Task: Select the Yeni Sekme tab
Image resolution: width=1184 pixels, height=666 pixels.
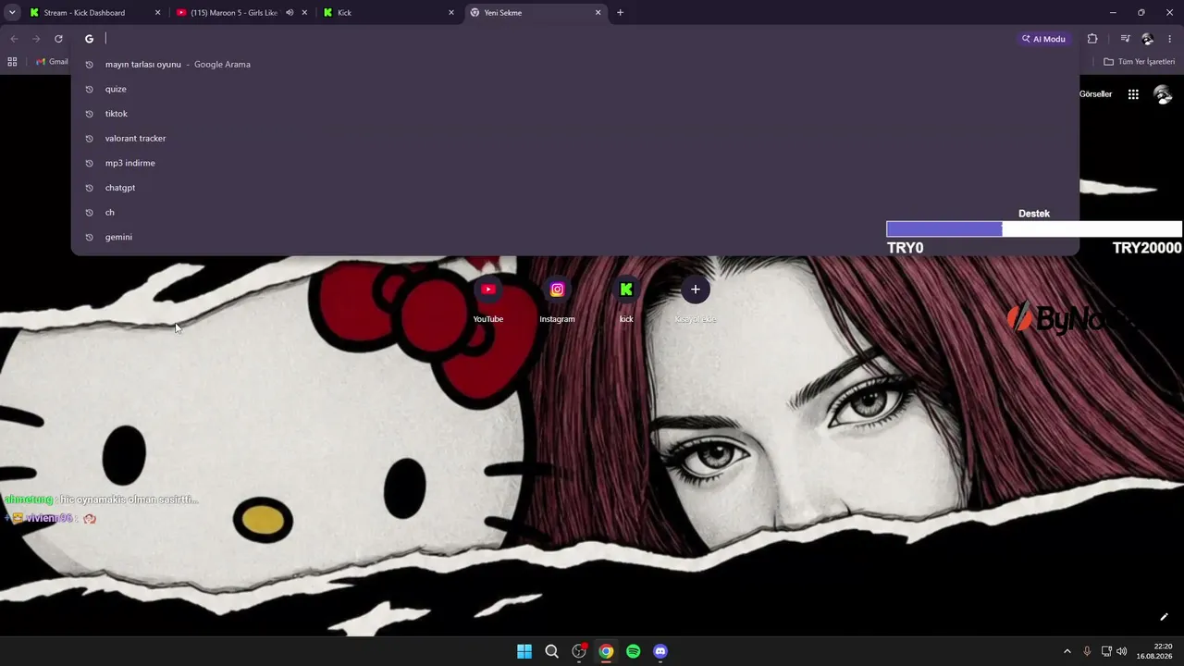Action: pyautogui.click(x=534, y=13)
